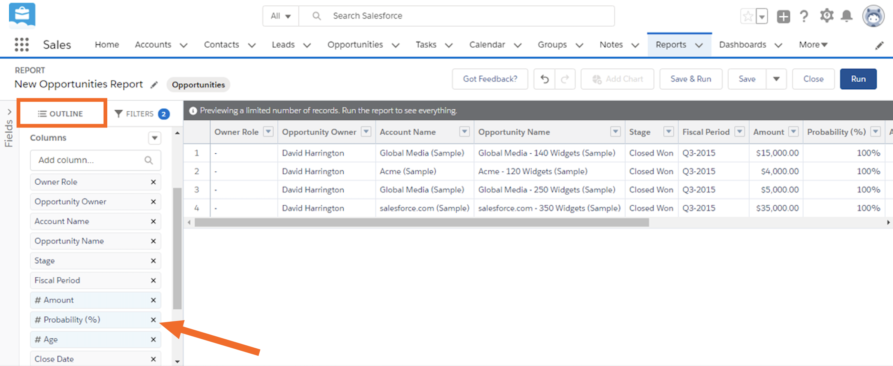
Task: Open Owner Role column header menu
Action: tap(268, 132)
